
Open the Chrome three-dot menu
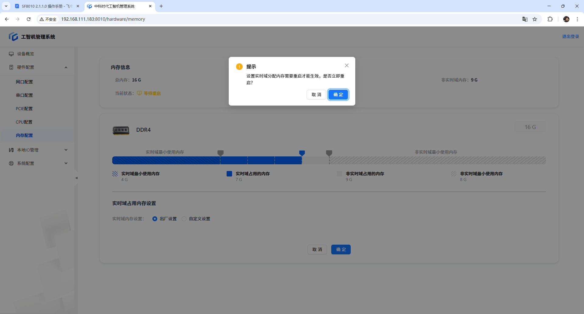tap(577, 19)
